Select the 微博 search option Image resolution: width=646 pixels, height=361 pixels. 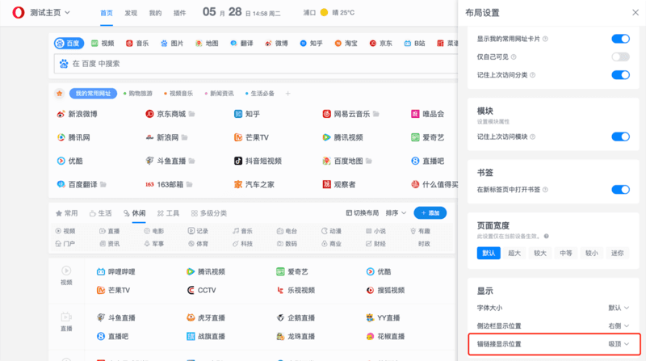tap(276, 44)
